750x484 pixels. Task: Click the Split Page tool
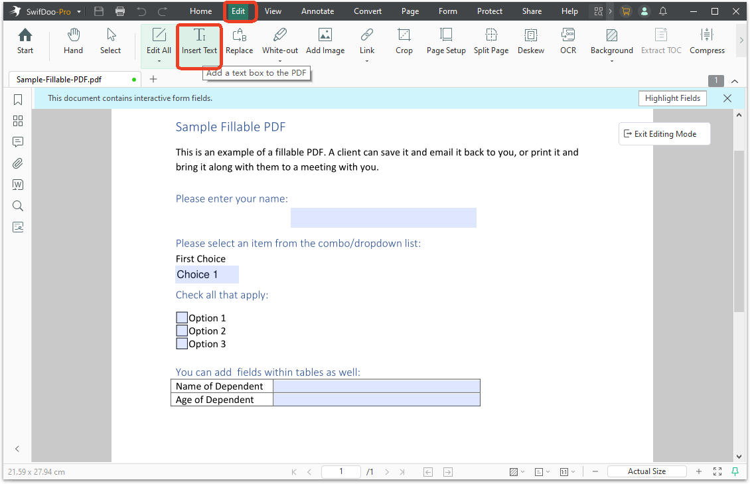click(491, 41)
